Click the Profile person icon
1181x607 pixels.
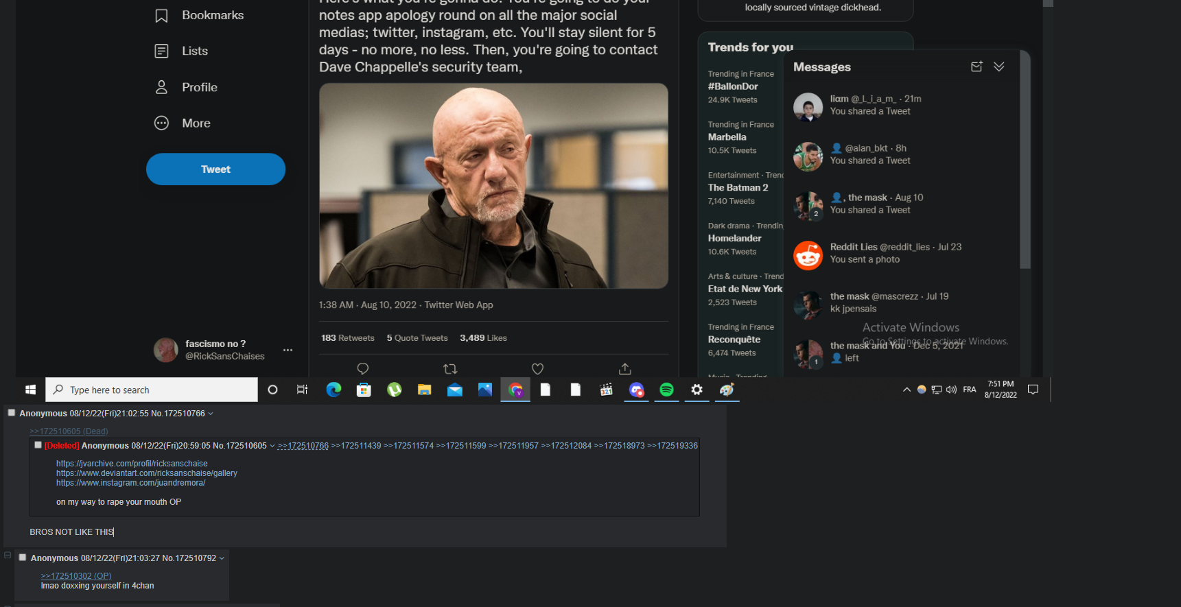click(x=161, y=87)
